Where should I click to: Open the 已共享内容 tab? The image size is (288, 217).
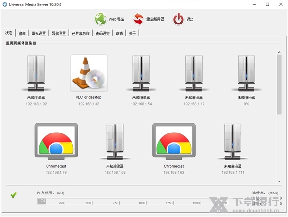point(80,34)
